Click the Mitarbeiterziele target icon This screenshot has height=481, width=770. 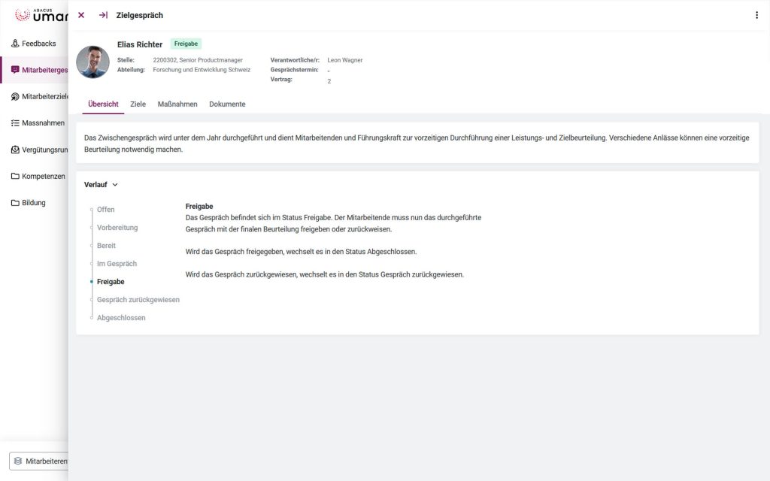click(x=15, y=96)
